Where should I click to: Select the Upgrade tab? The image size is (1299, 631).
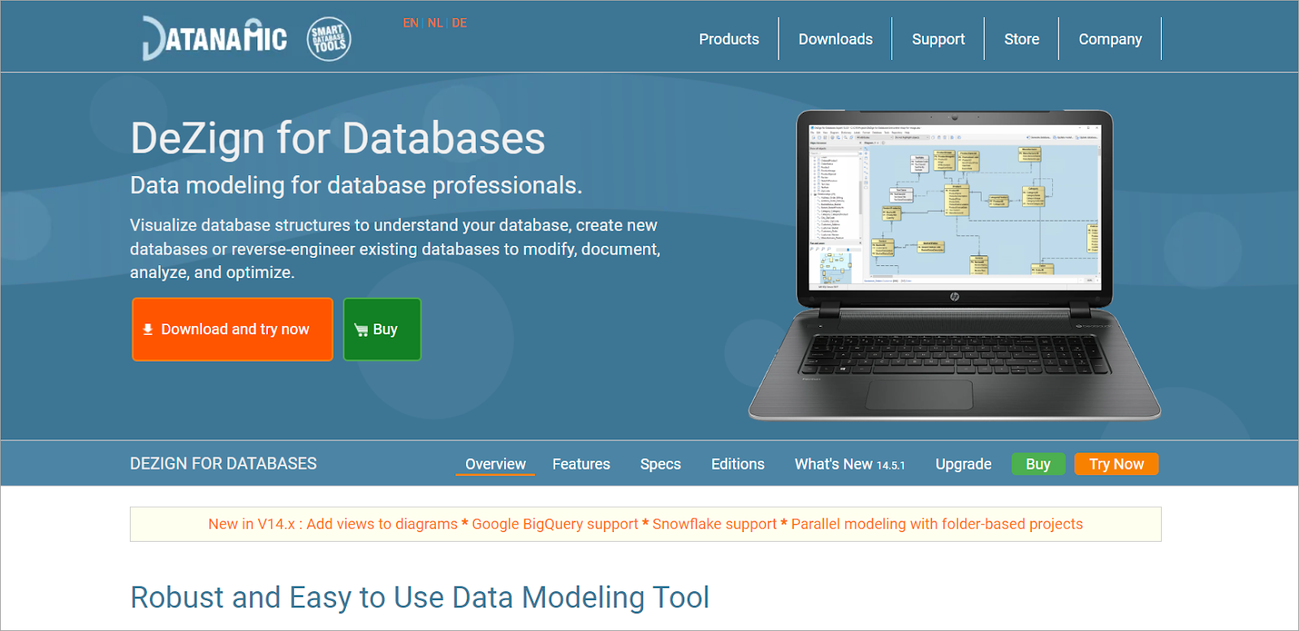964,464
